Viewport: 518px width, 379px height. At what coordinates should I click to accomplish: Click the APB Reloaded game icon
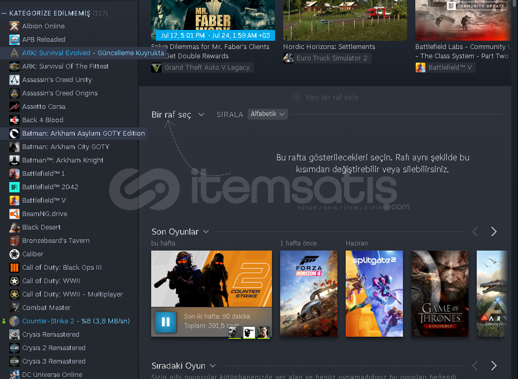click(14, 40)
